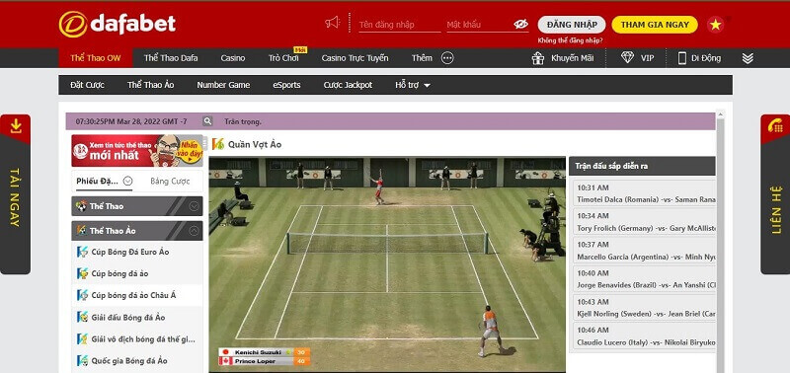Open the Thêm more options ellipsis
Screen dimensions: 790x373
pyautogui.click(x=447, y=58)
